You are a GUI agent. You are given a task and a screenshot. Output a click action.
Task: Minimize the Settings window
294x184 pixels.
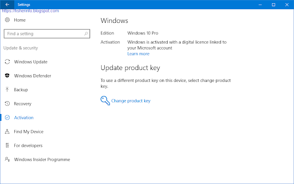[x=260, y=5]
